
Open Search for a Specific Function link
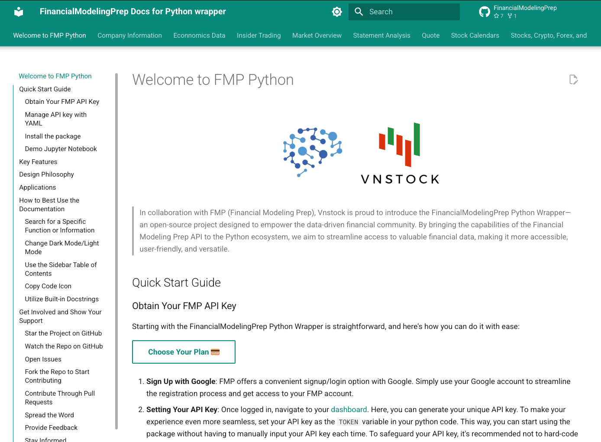tap(59, 226)
